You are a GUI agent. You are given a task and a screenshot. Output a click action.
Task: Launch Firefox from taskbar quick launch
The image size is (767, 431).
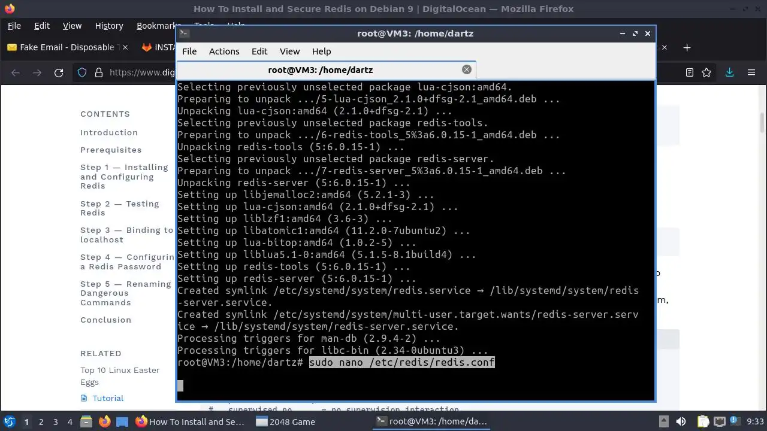104,421
